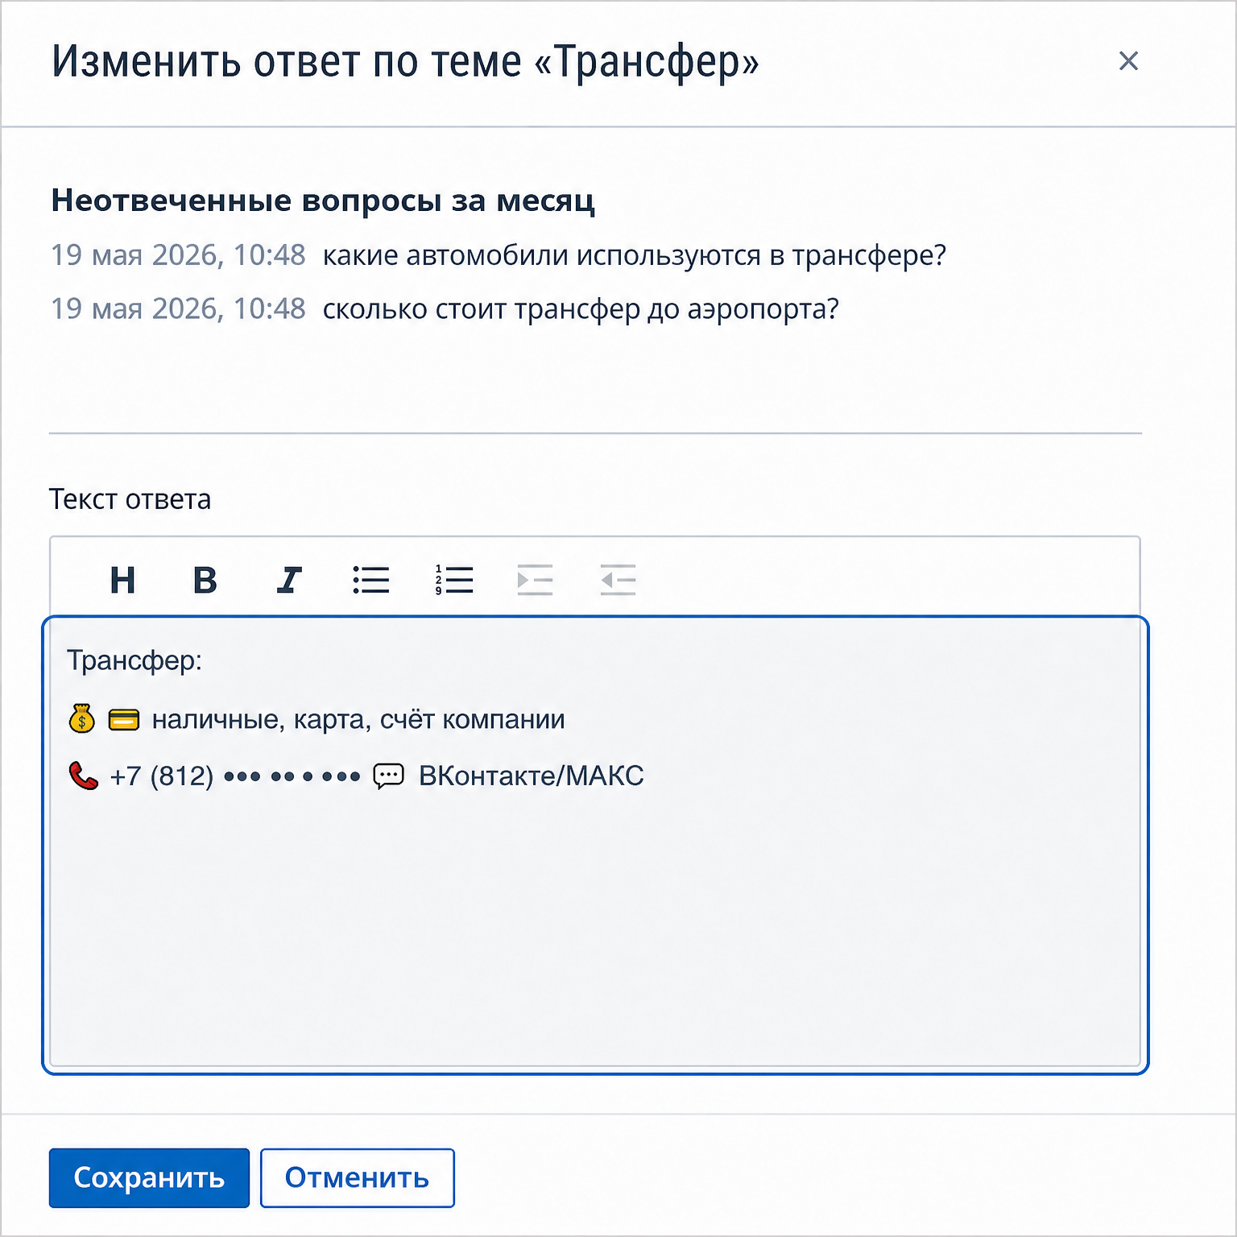Decrease indent in editor toolbar

pos(618,580)
